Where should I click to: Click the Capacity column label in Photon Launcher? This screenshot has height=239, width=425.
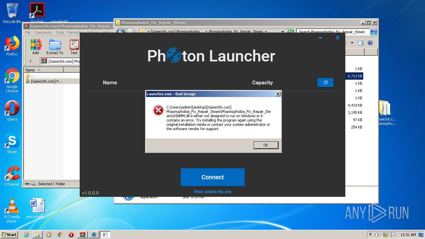click(x=262, y=83)
